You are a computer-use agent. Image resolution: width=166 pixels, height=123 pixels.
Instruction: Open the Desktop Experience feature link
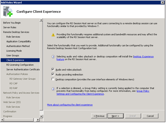tap(143, 57)
